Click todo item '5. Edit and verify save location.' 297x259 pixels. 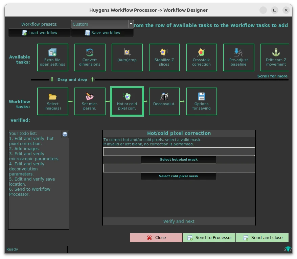(32, 182)
